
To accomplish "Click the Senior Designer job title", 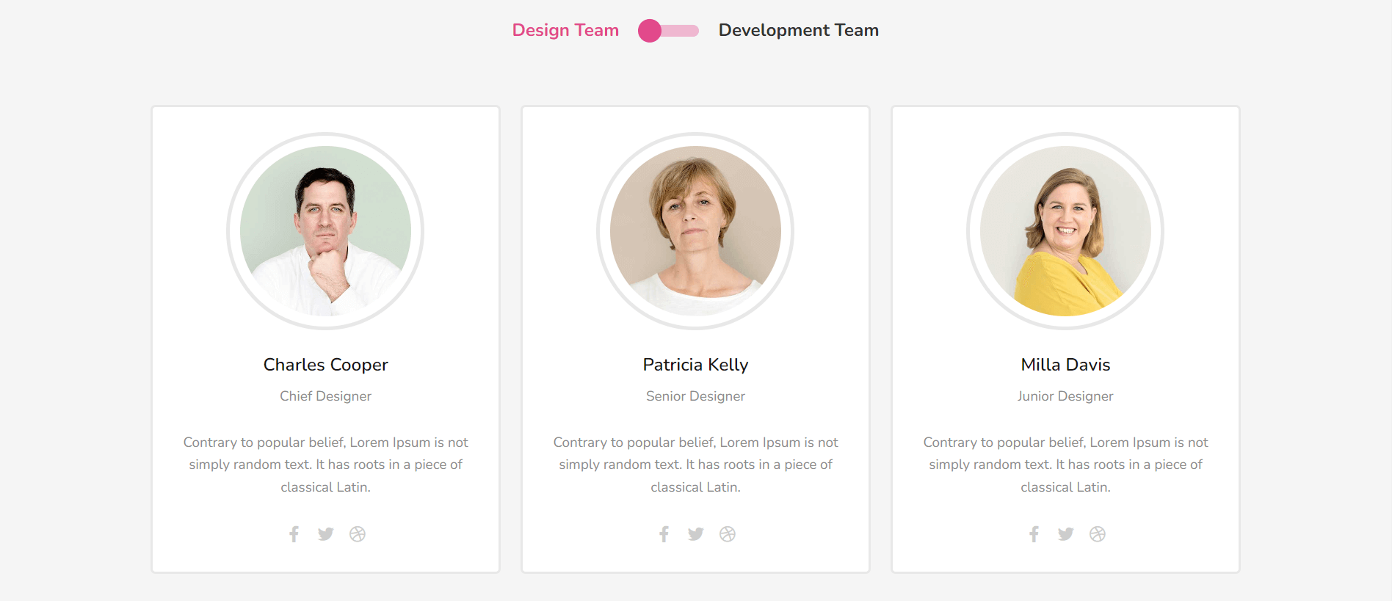I will (x=695, y=396).
